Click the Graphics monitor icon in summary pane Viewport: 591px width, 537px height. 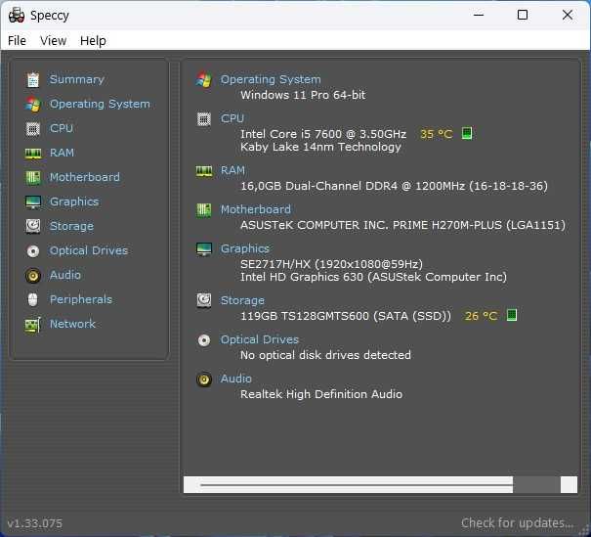(x=204, y=249)
